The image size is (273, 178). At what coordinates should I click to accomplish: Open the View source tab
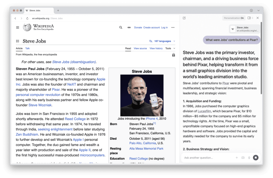click(x=140, y=48)
